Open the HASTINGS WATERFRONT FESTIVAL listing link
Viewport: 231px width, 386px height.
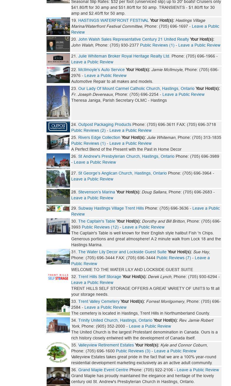(113, 20)
